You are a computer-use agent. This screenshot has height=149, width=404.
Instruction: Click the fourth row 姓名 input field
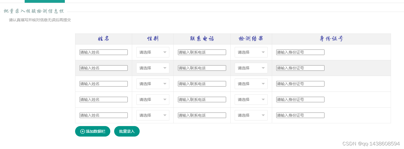[104, 100]
